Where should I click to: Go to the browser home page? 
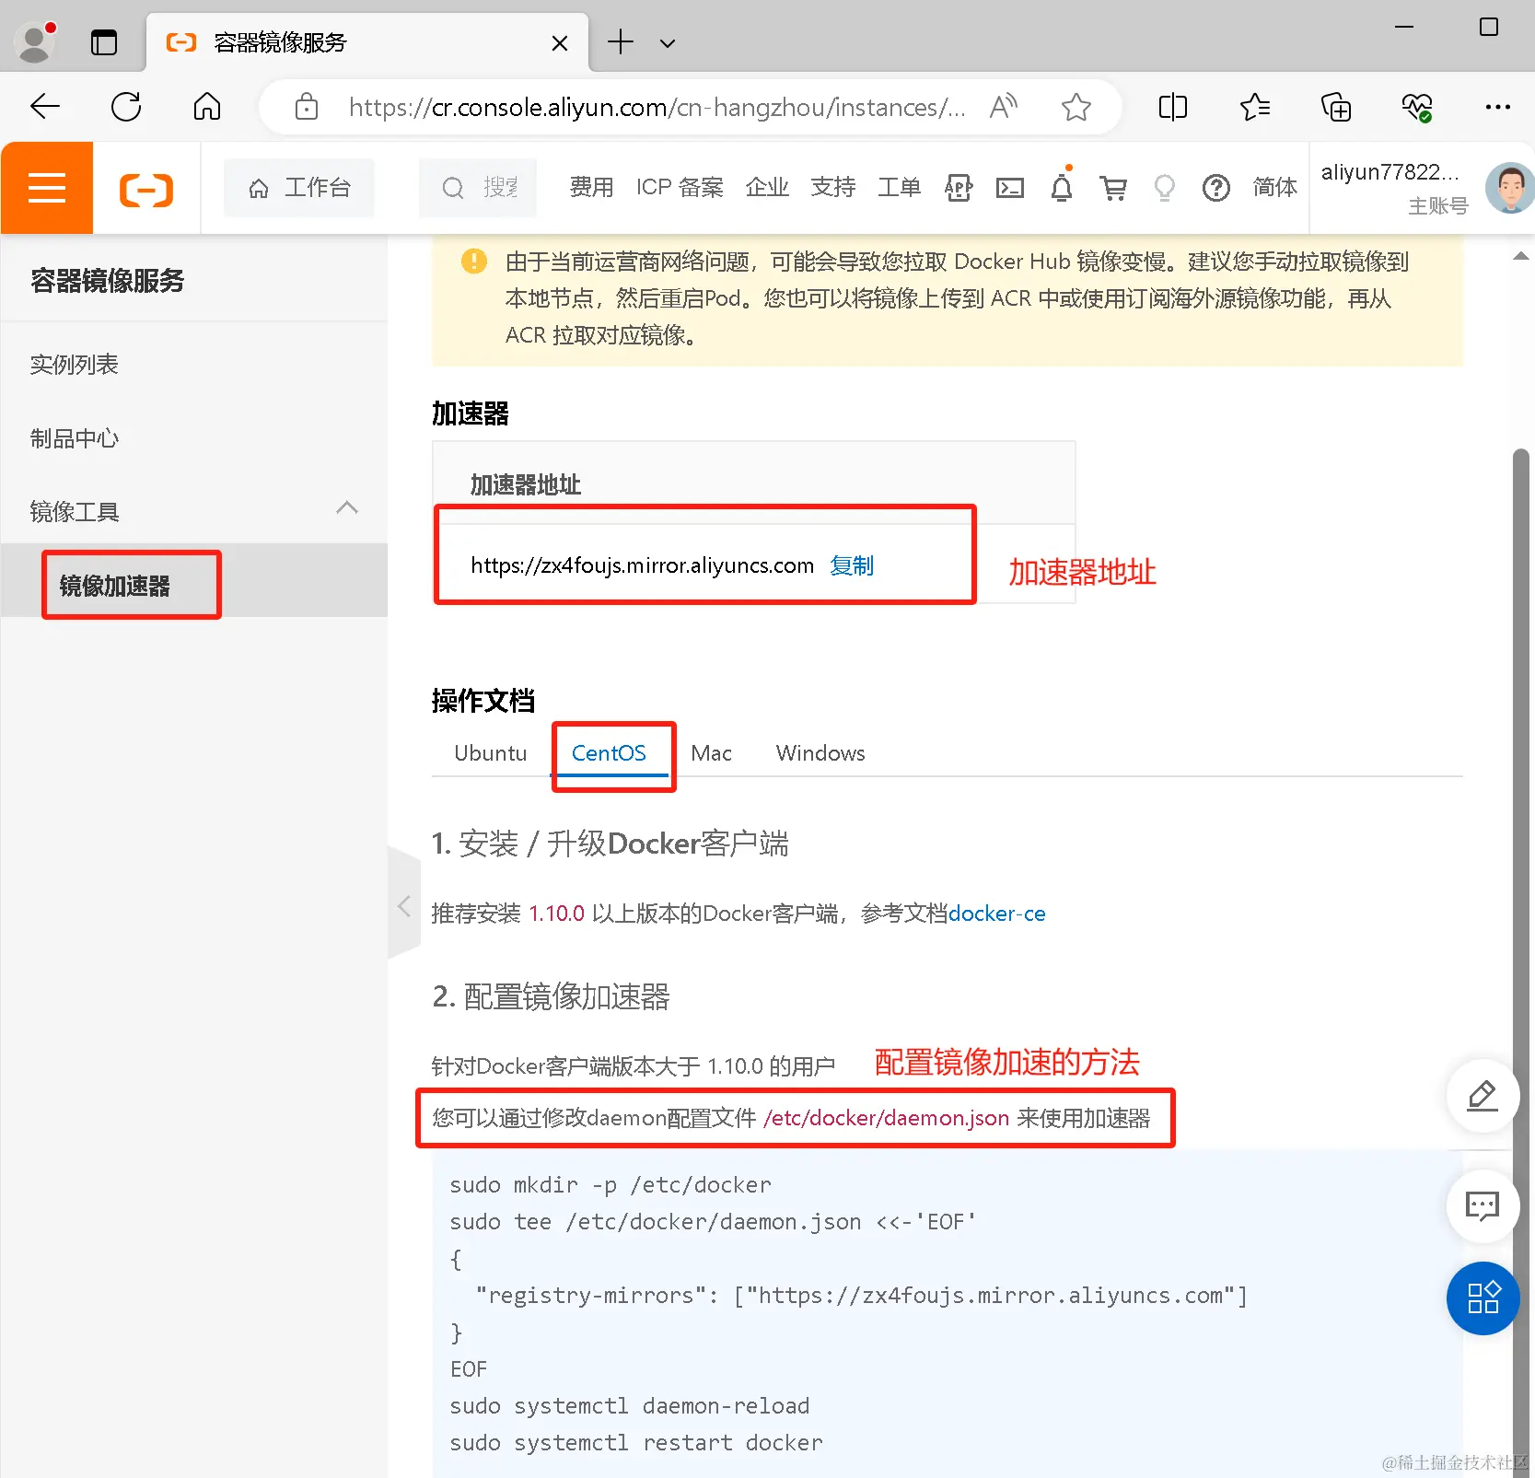(x=207, y=107)
